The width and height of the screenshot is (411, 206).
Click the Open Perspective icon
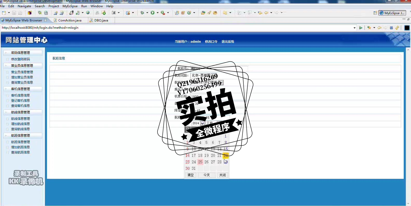[x=375, y=13]
